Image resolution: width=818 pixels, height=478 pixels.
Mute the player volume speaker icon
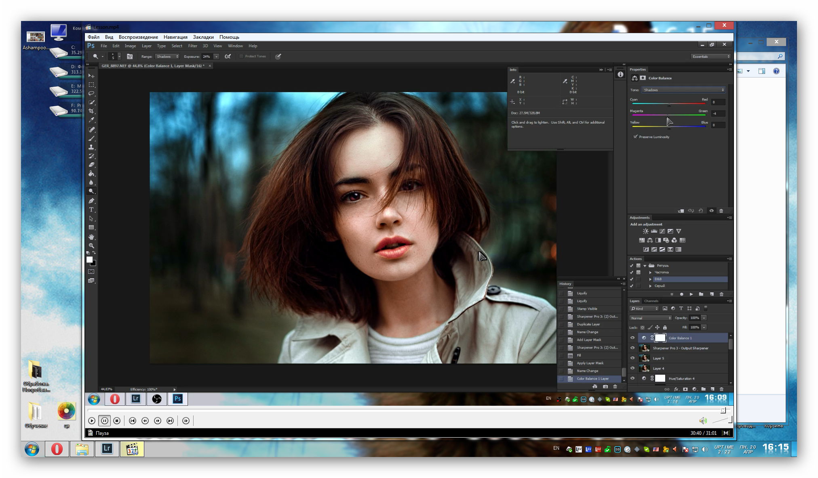[x=703, y=421]
